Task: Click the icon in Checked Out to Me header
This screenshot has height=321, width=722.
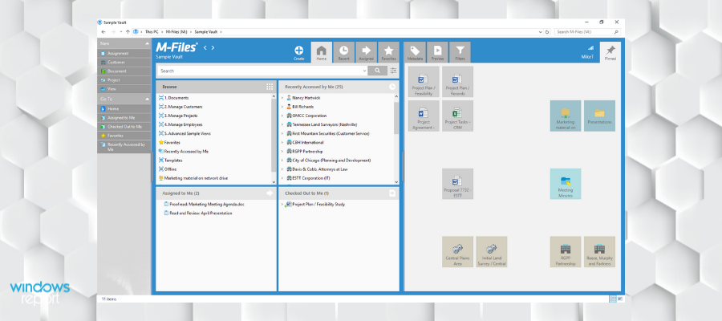Action: (392, 193)
